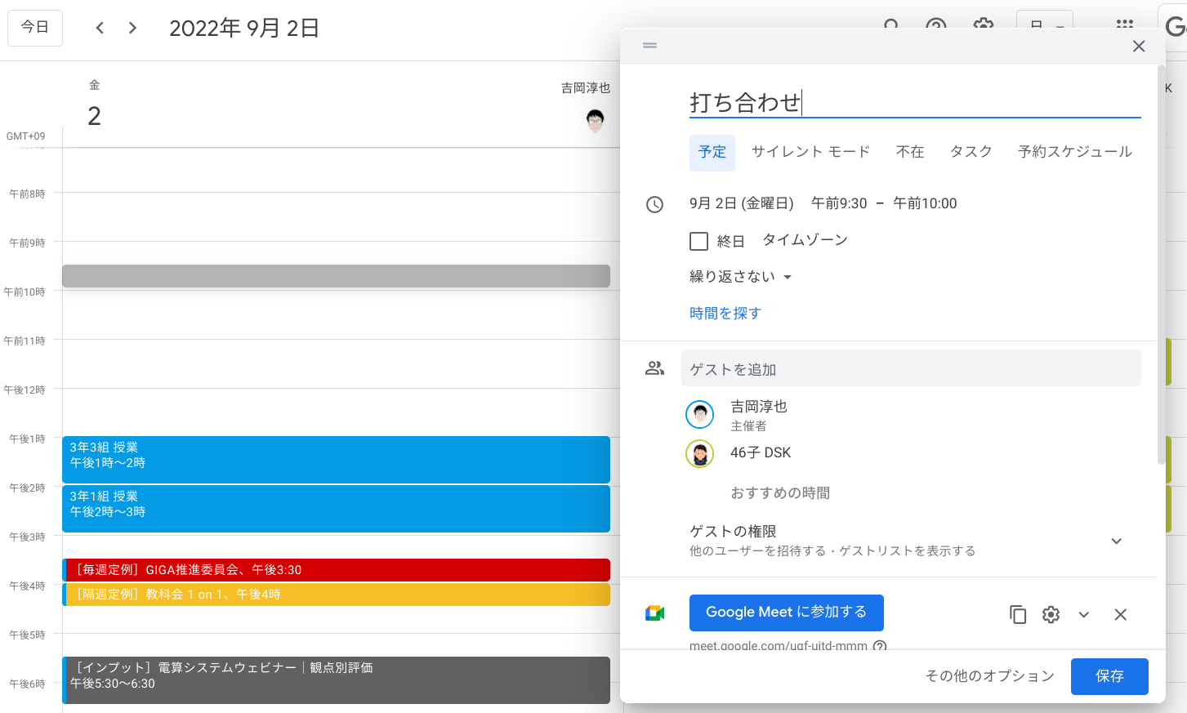Click the meet.google.com/uqf-uitd-mmm link text
Viewport: 1187px width, 713px height.
click(779, 646)
